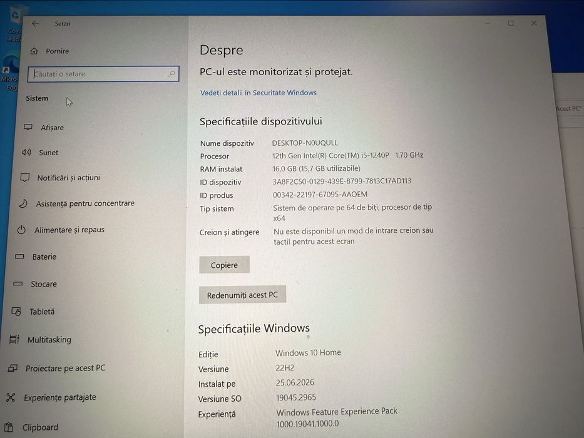Viewport: 584px width, 438px height.
Task: Select the Notificări și acțiuni speech-bubble icon
Action: 25,178
